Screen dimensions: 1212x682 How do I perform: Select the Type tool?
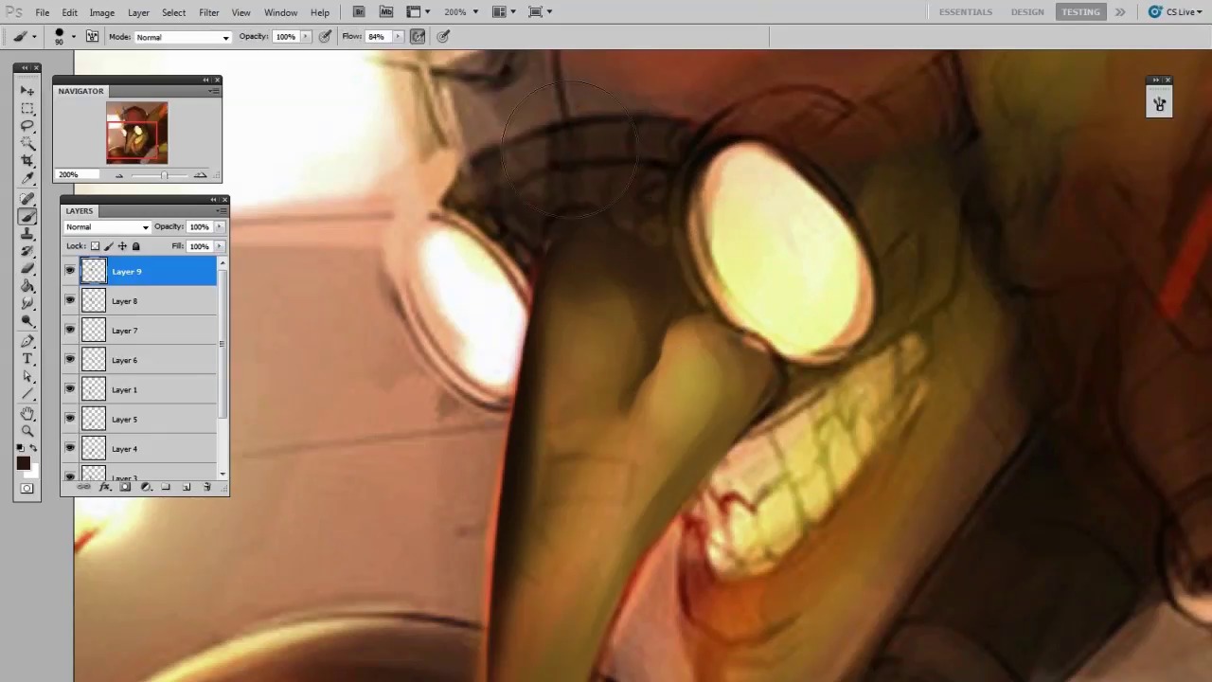point(27,359)
